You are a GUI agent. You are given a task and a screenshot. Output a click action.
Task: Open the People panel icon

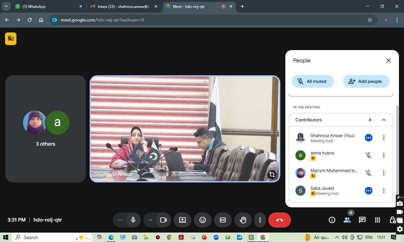coord(347,220)
